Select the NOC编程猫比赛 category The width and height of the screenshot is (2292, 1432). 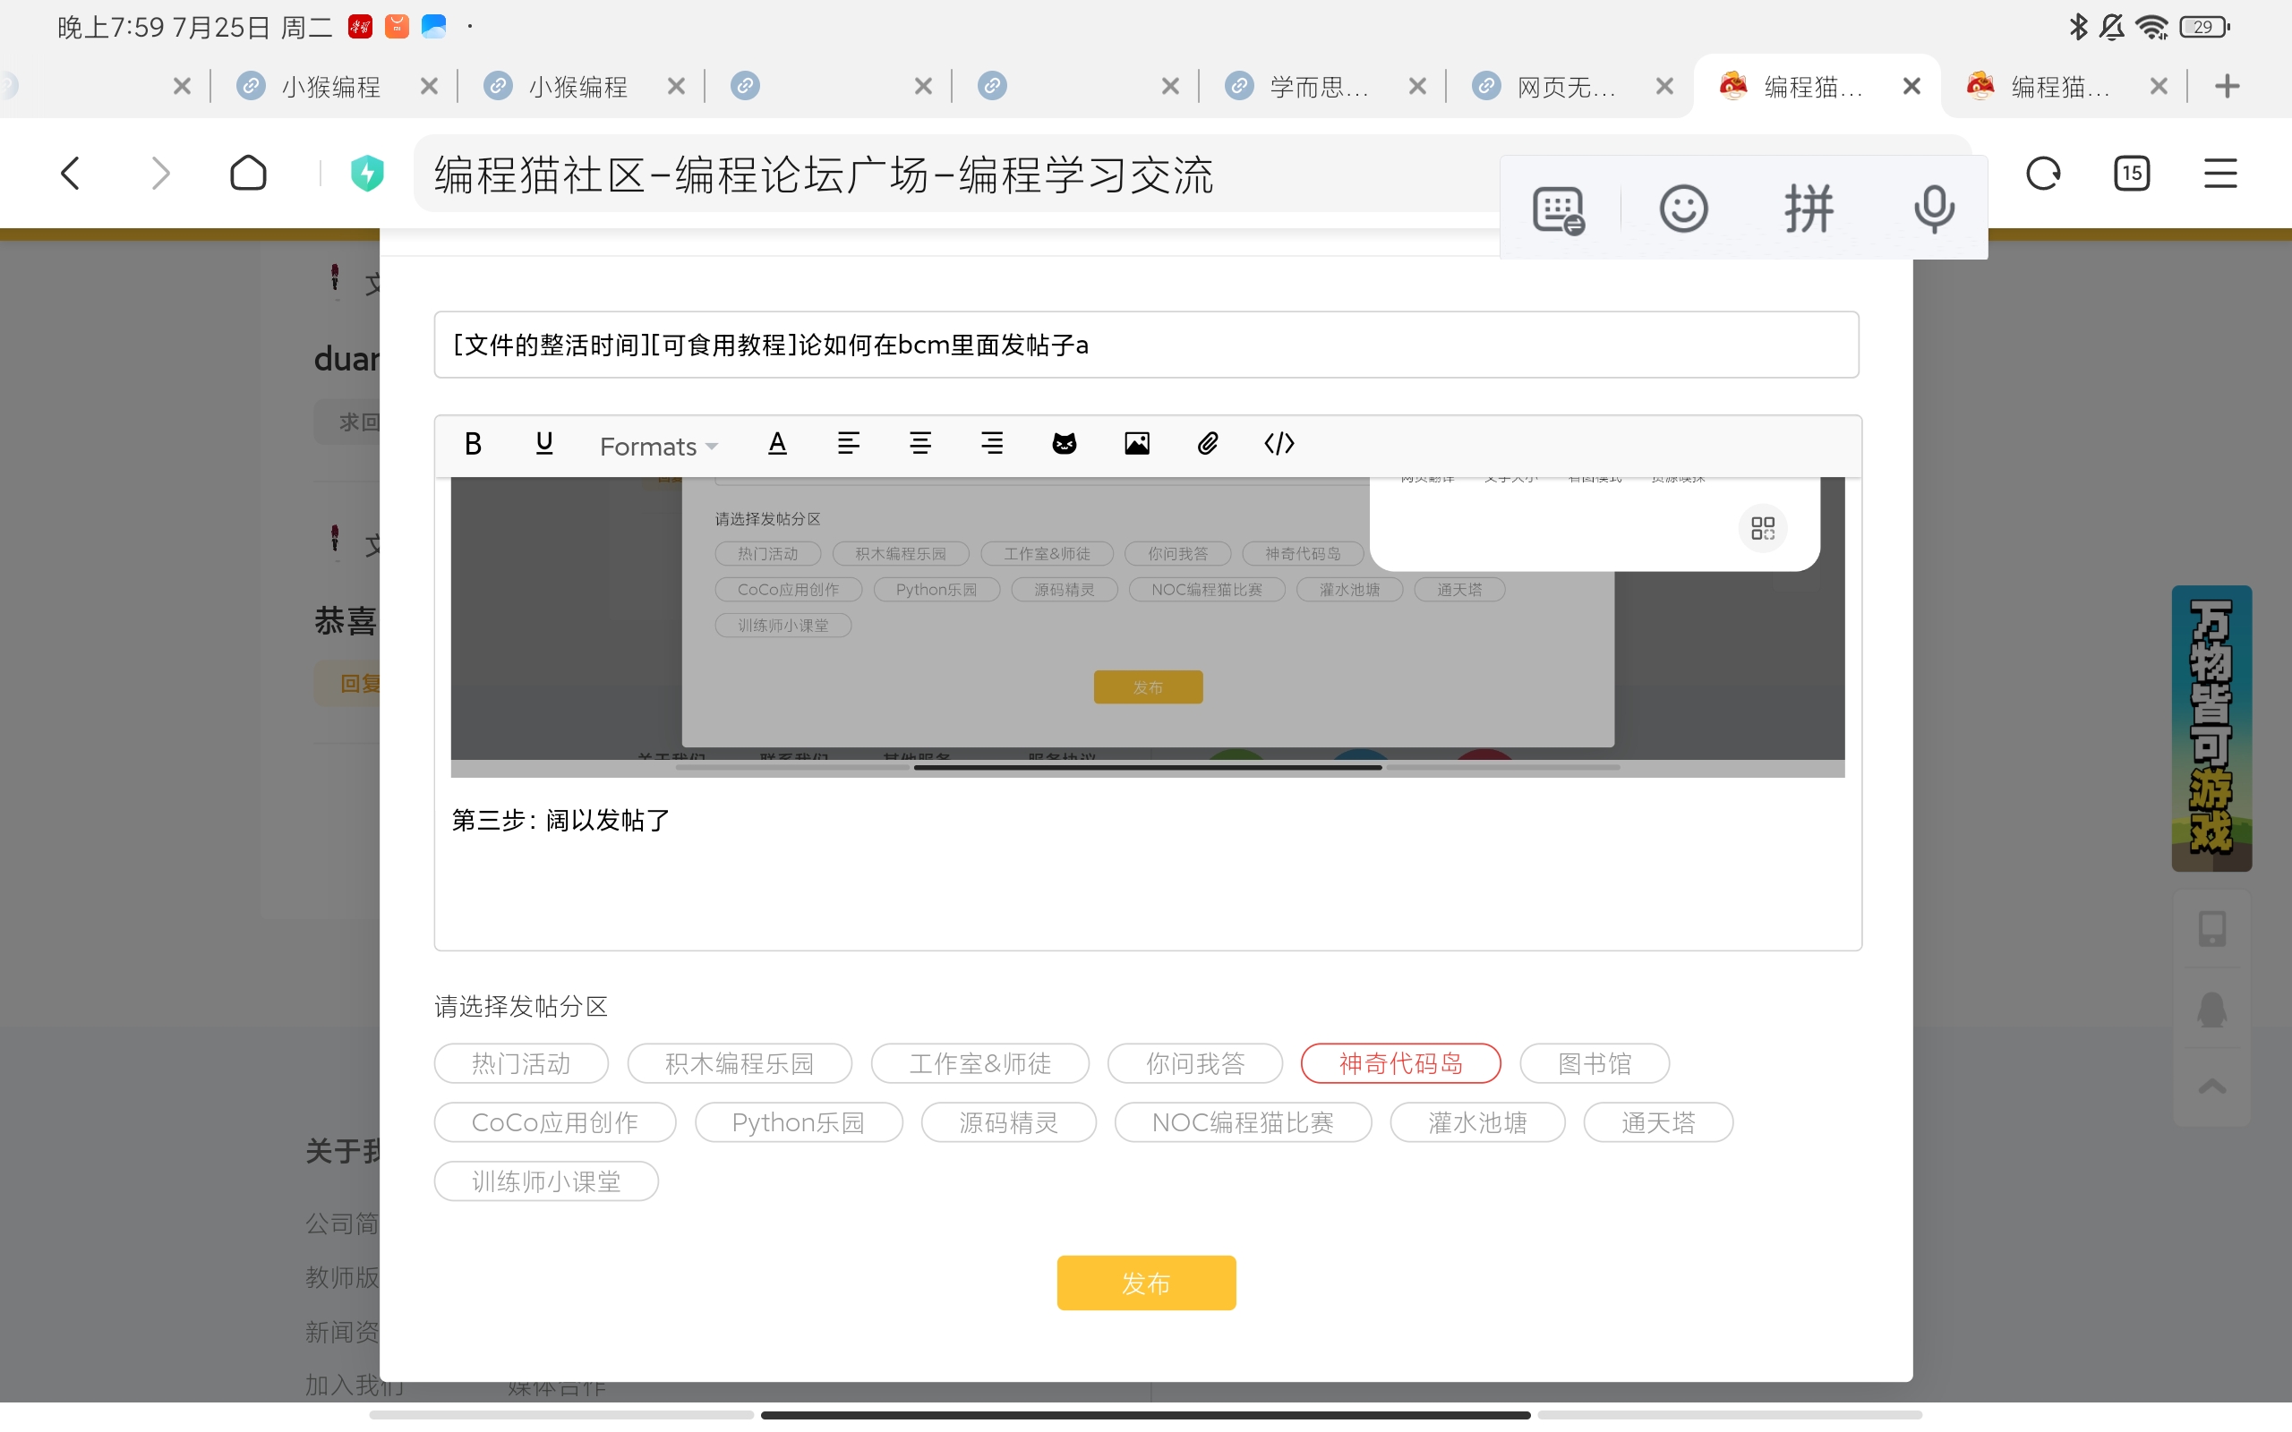click(x=1243, y=1122)
